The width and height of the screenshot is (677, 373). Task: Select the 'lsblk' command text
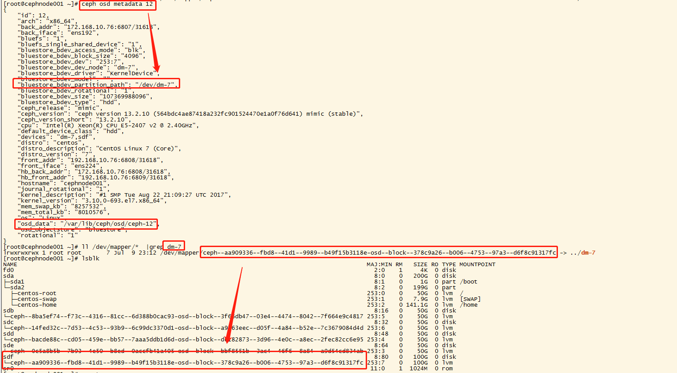[x=91, y=259]
